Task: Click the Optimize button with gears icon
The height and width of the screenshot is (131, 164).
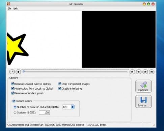Action: pos(143,86)
